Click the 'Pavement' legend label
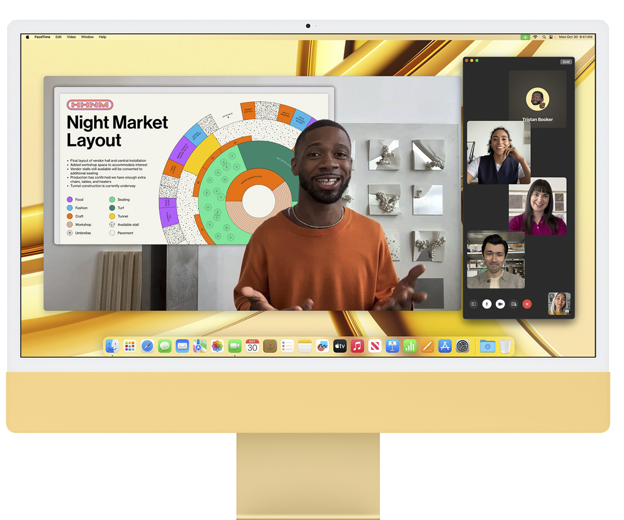 coord(125,233)
